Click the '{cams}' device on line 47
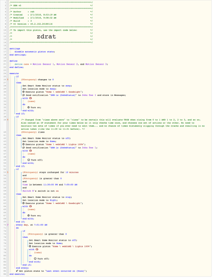This screenshot has width=213, height=278. point(31,154)
